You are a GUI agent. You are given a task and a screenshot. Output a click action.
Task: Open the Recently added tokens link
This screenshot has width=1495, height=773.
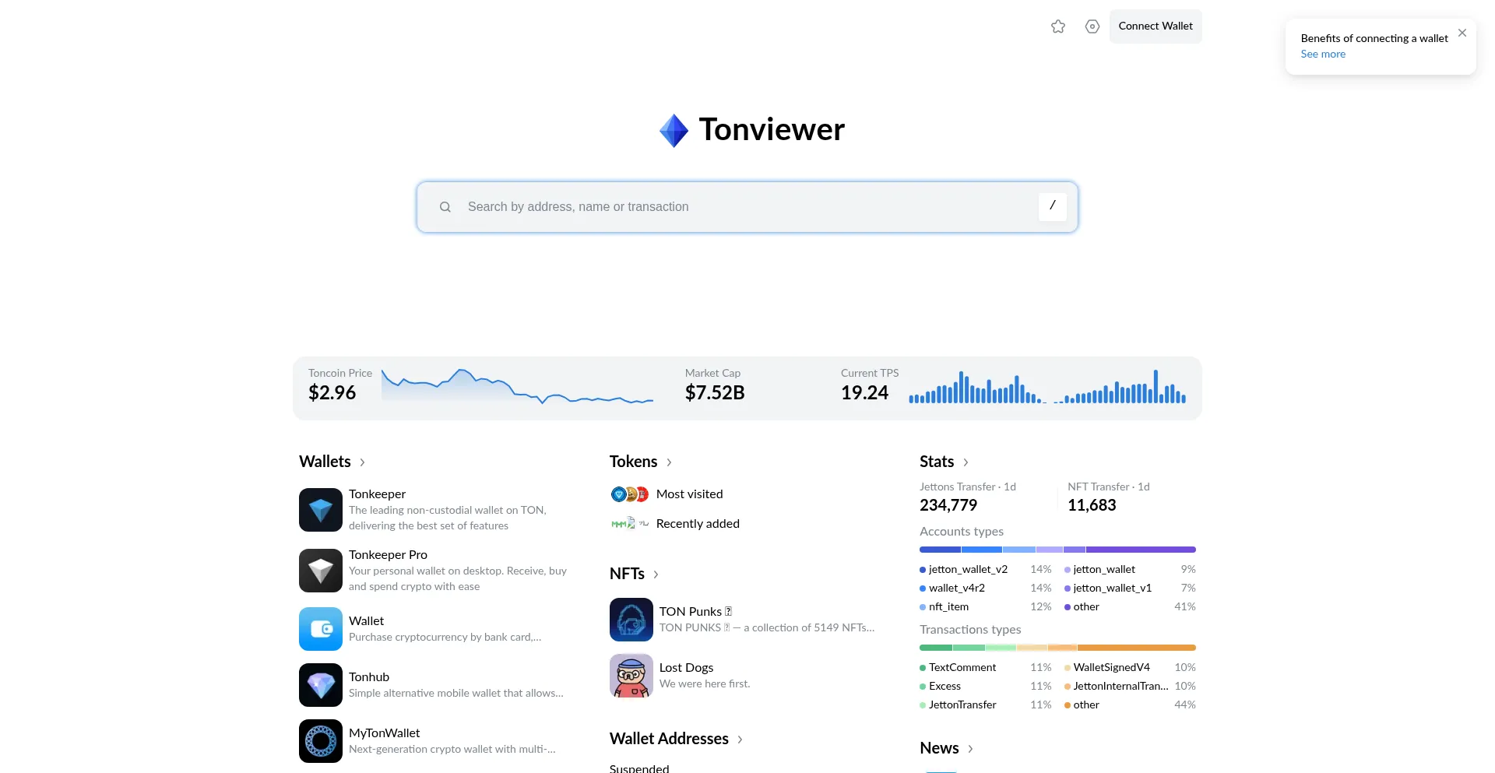click(x=698, y=524)
